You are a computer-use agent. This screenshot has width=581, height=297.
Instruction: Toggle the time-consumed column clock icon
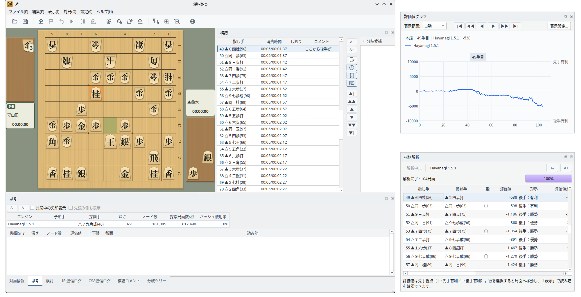coord(352,68)
